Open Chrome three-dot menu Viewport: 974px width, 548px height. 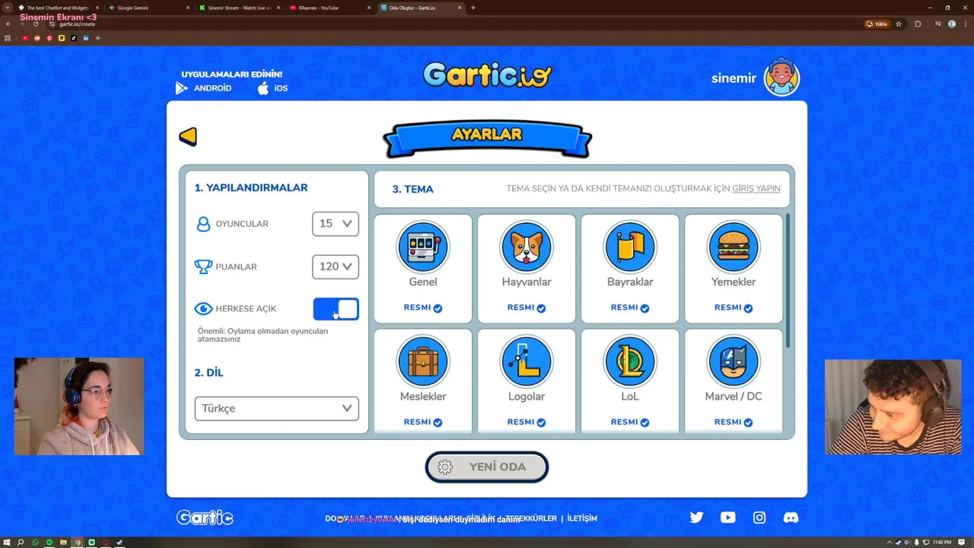[x=965, y=24]
